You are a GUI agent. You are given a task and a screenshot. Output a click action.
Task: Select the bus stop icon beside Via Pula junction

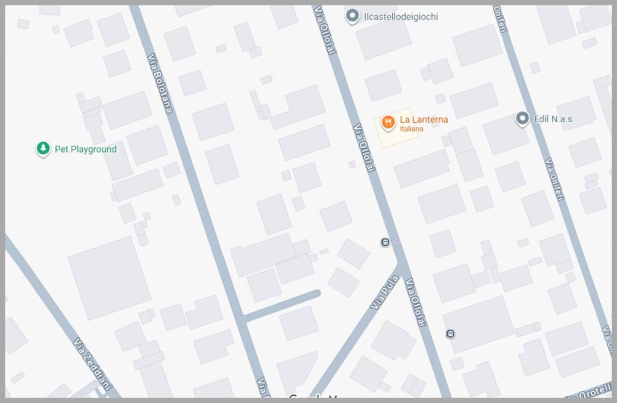pos(385,242)
